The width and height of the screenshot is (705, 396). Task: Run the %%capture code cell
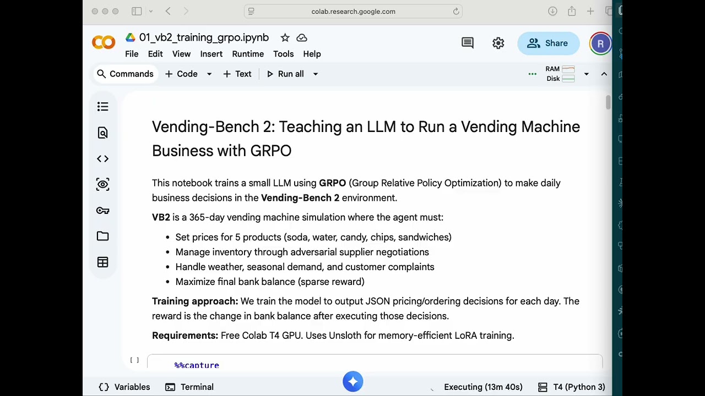coord(135,360)
